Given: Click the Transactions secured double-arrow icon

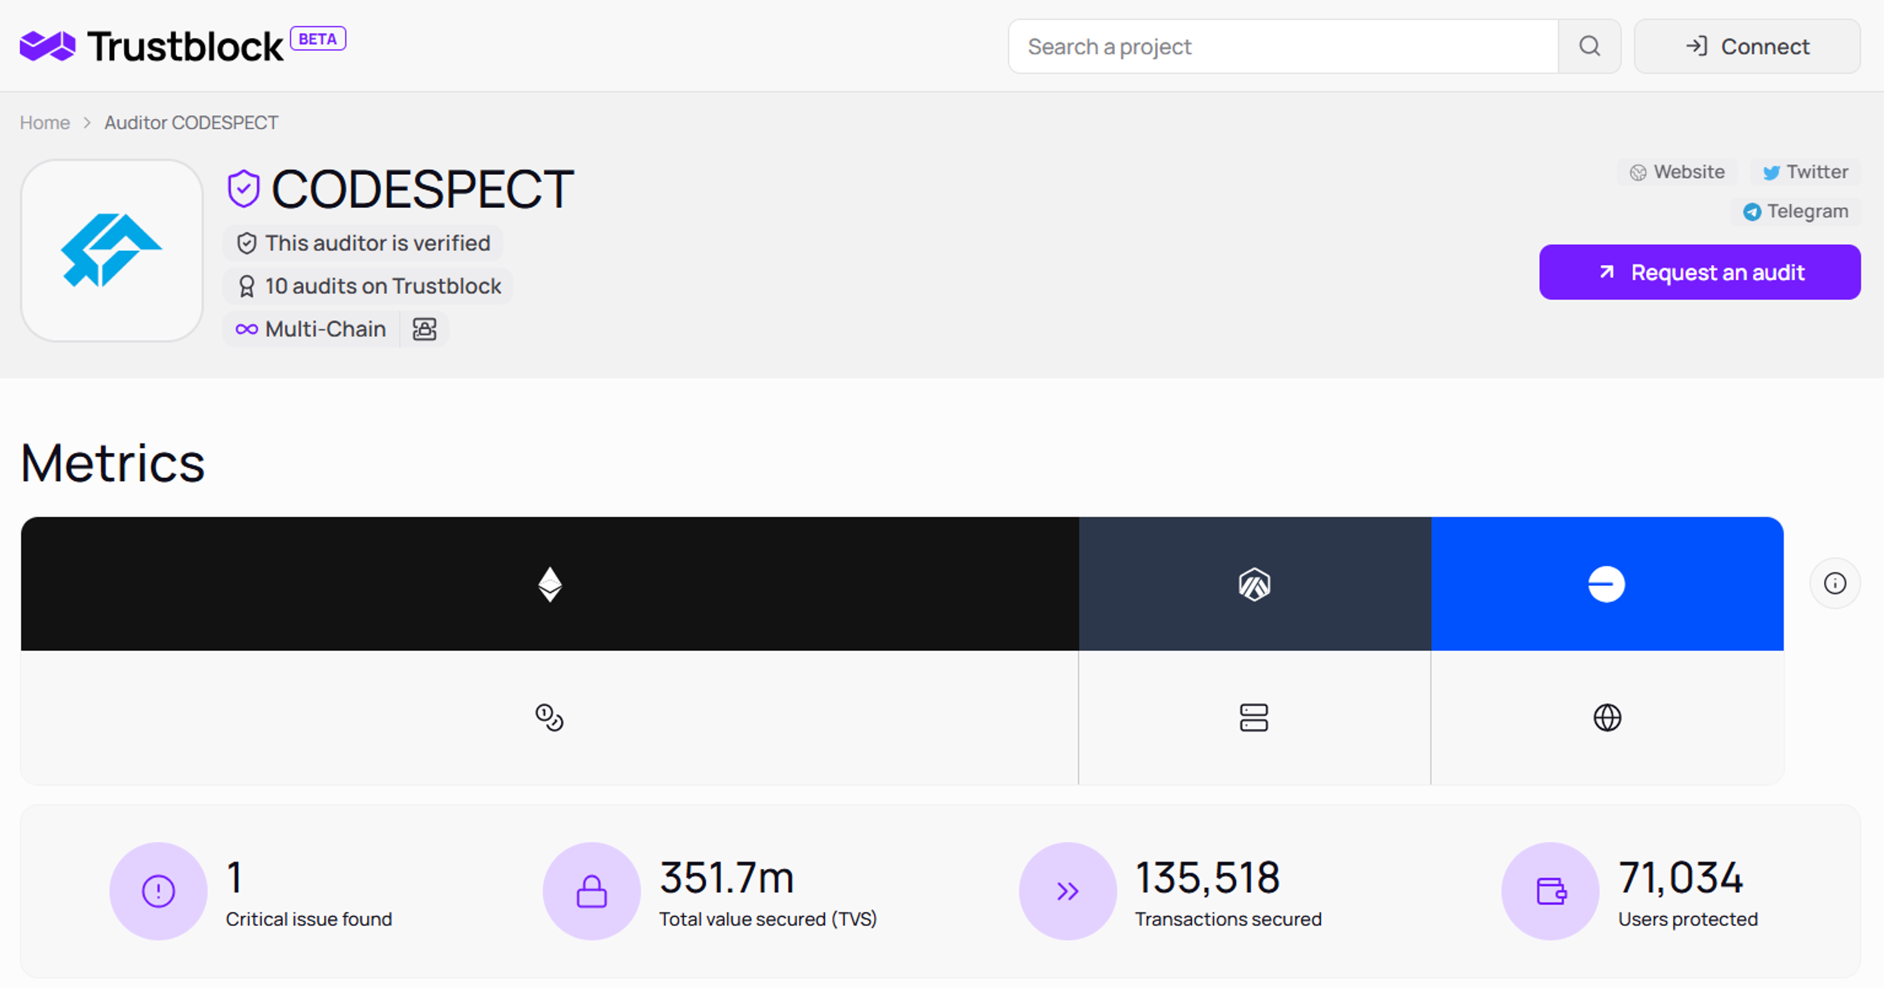Looking at the screenshot, I should click(1068, 891).
